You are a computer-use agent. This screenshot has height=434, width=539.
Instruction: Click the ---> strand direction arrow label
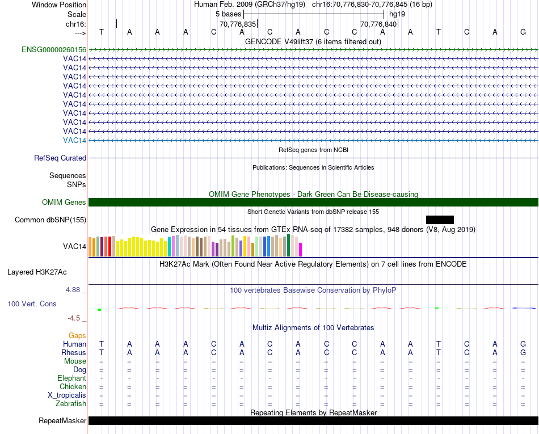point(81,33)
